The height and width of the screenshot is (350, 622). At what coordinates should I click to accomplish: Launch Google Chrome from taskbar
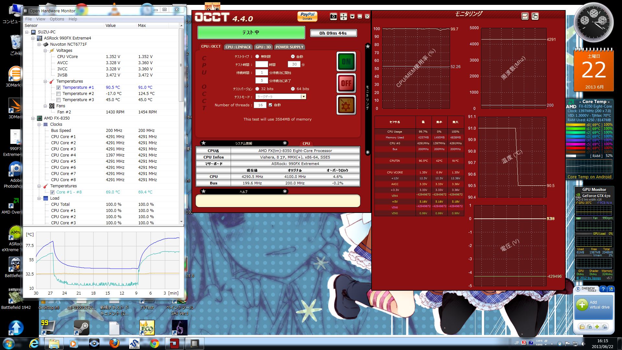[x=155, y=343]
